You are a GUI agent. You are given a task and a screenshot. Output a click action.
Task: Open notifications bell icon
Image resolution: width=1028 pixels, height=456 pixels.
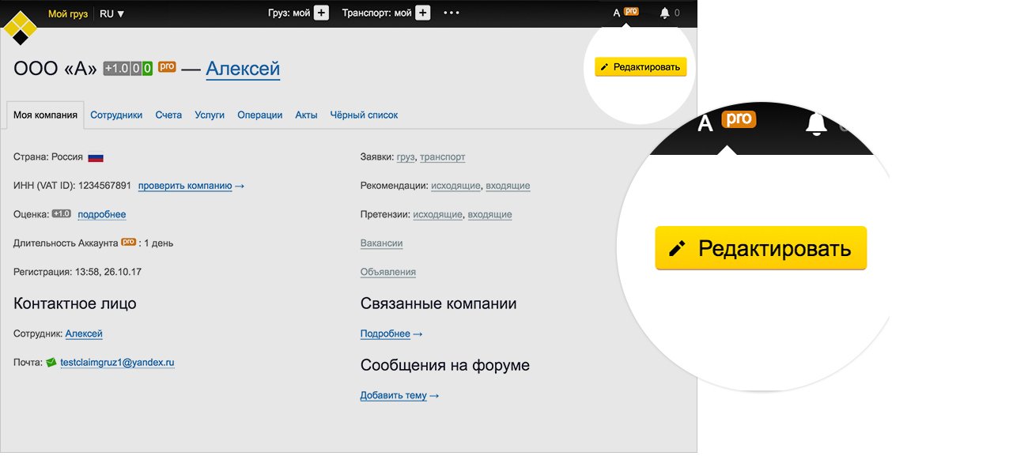pos(665,13)
